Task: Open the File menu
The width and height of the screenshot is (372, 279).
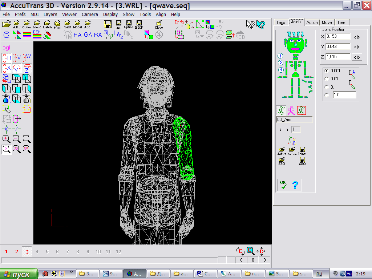Action: click(x=6, y=14)
